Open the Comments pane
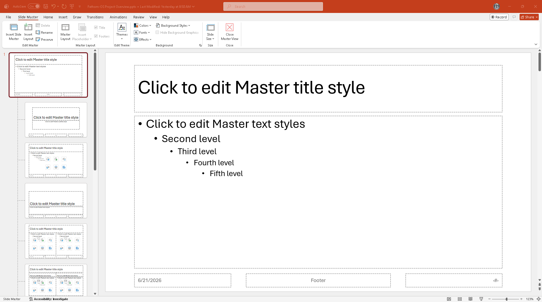The height and width of the screenshot is (302, 542). point(514,17)
